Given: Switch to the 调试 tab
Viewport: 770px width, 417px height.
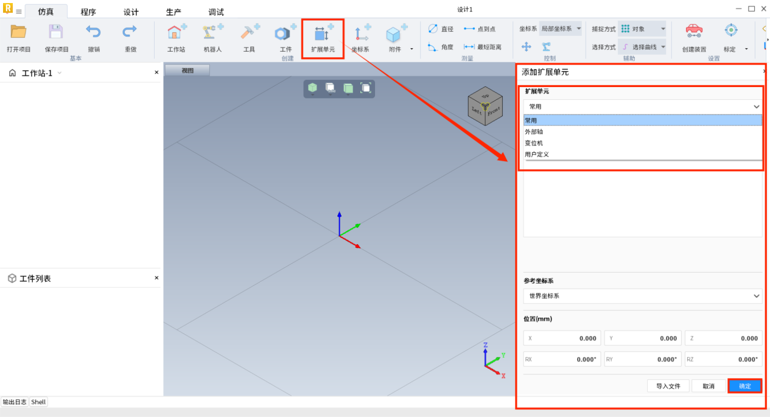Looking at the screenshot, I should [216, 12].
